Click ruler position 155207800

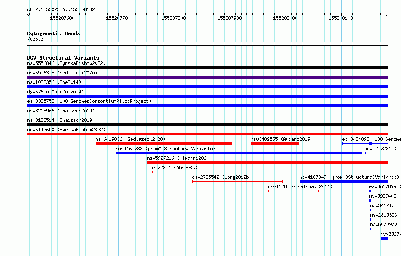click(173, 18)
